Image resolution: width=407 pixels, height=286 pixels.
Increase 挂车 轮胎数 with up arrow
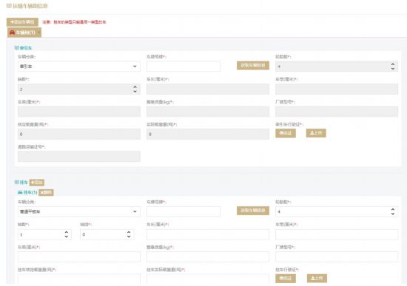tap(393, 209)
